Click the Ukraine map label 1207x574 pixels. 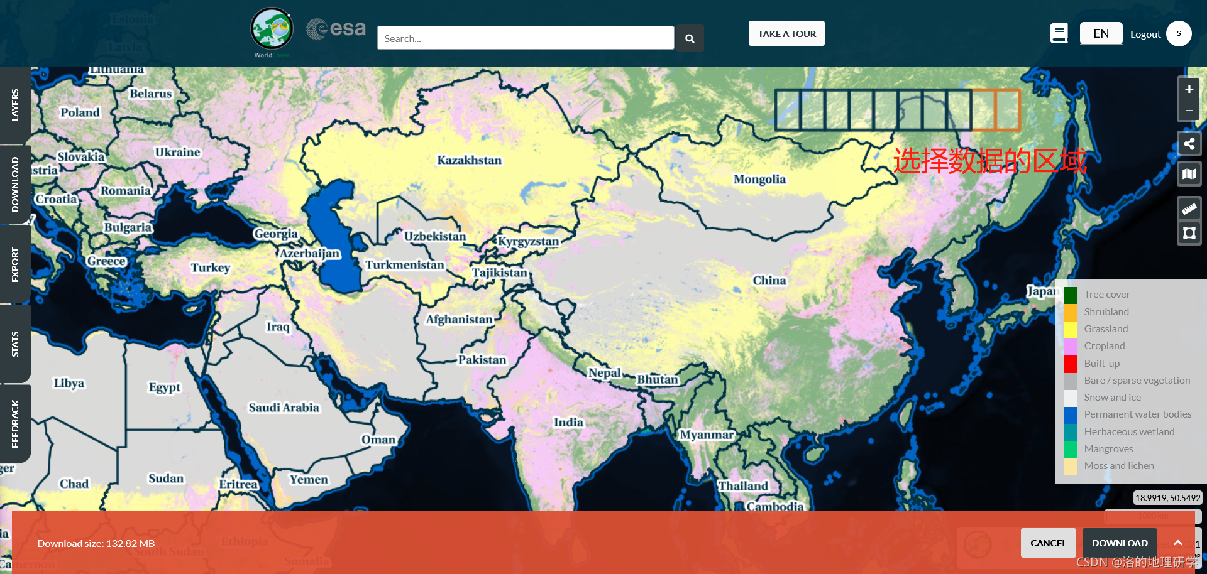177,152
